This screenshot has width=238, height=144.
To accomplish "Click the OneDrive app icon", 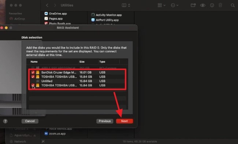I will point(46,13).
